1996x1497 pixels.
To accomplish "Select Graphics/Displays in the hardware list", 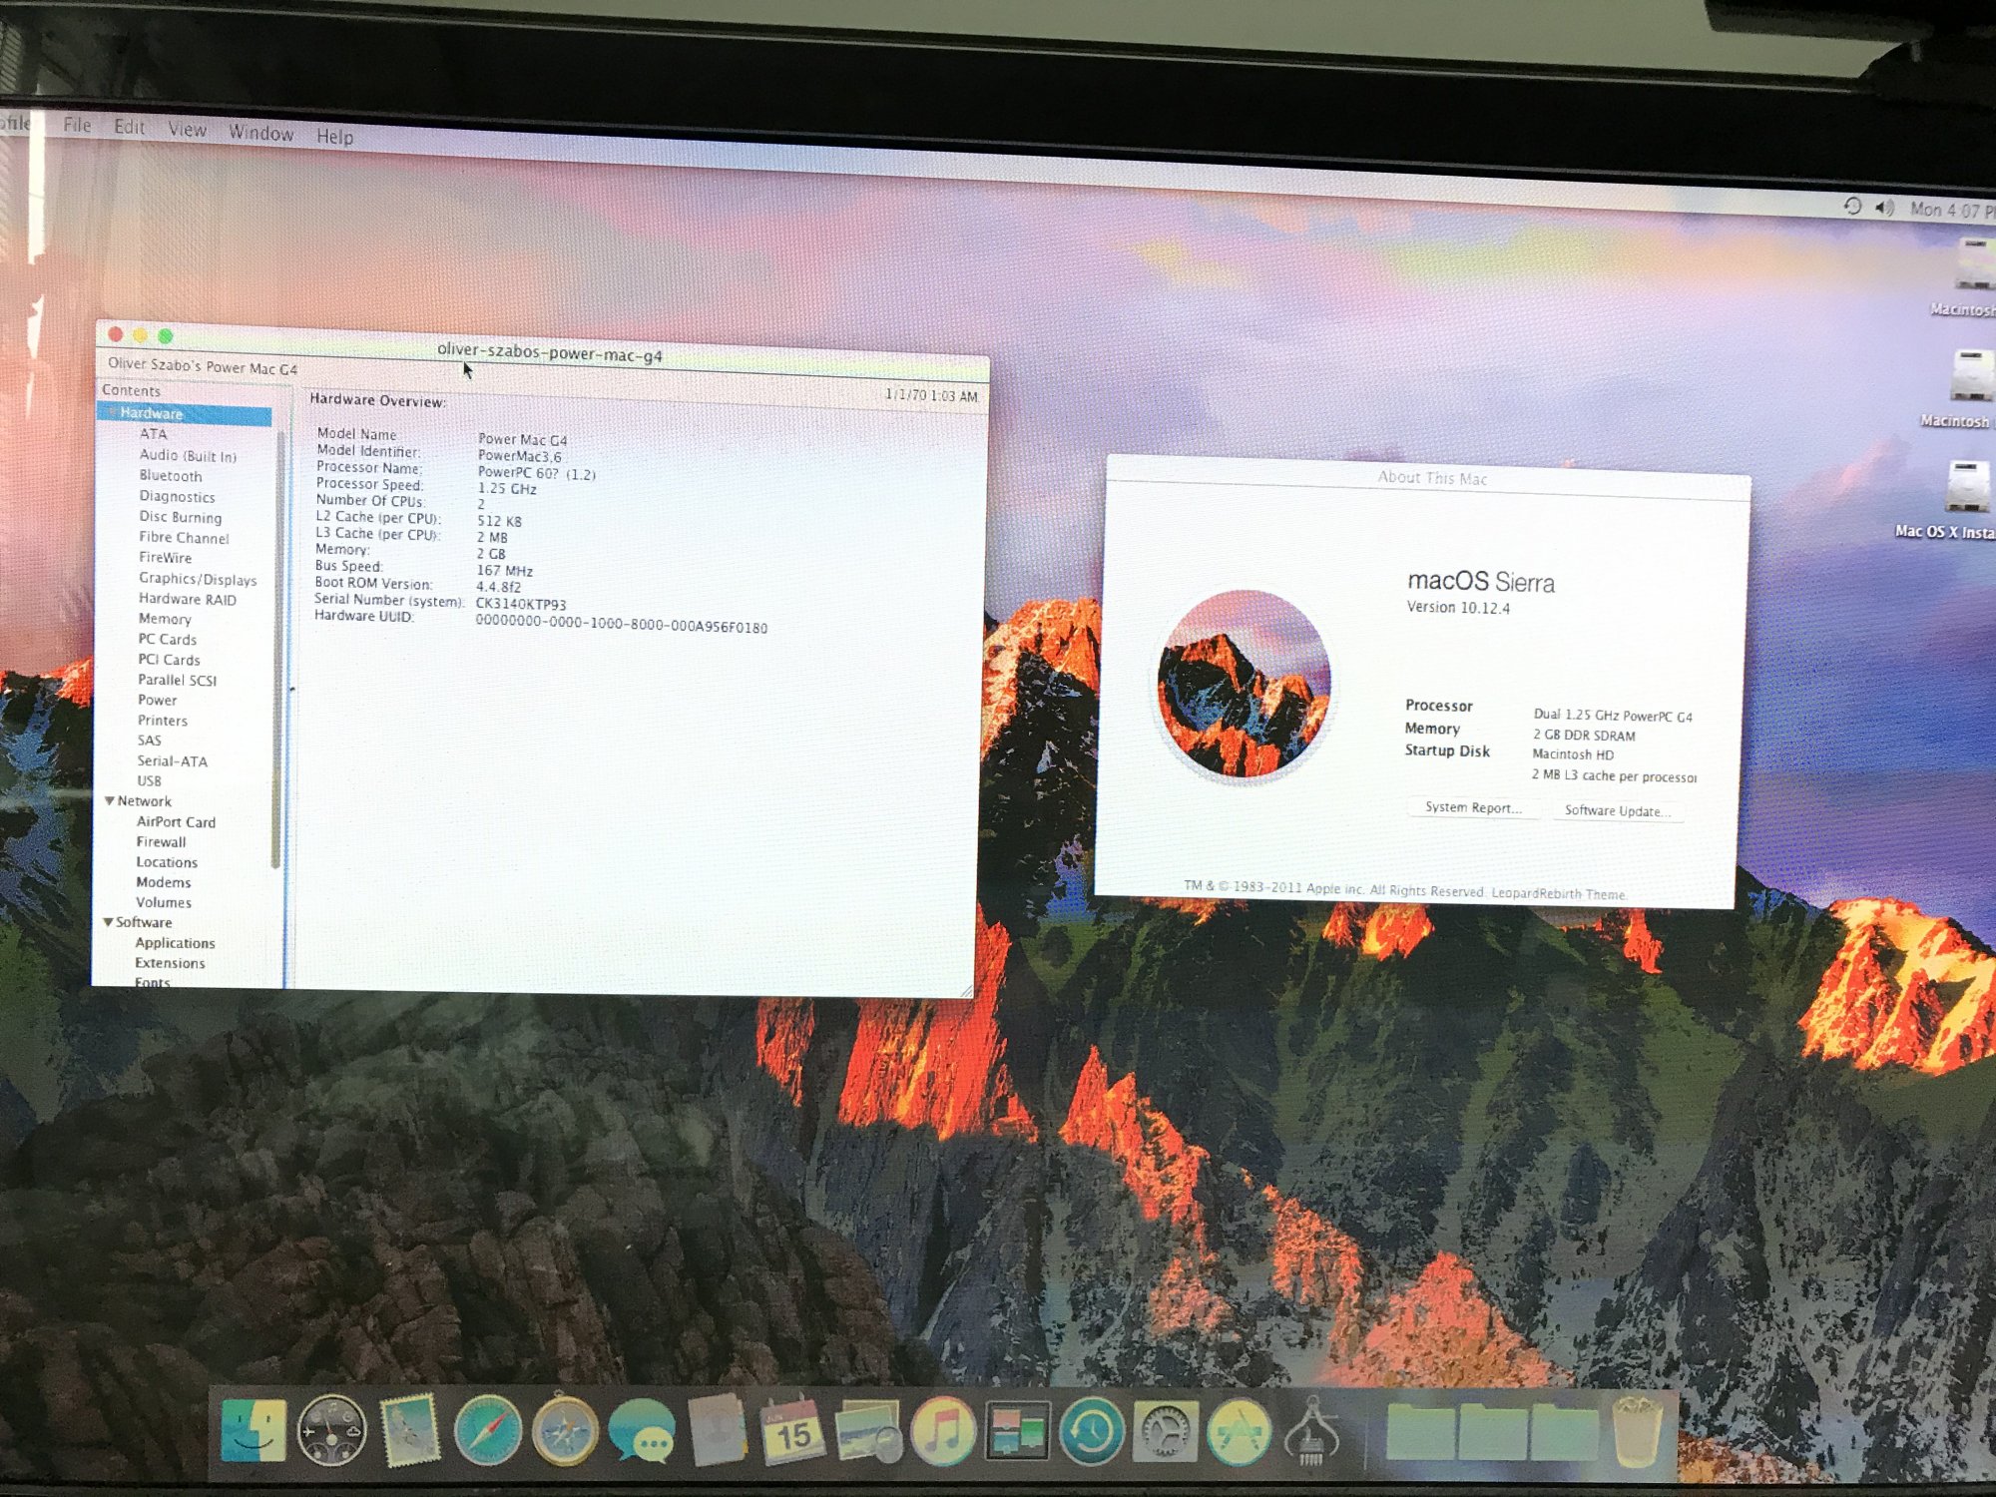I will 198,579.
